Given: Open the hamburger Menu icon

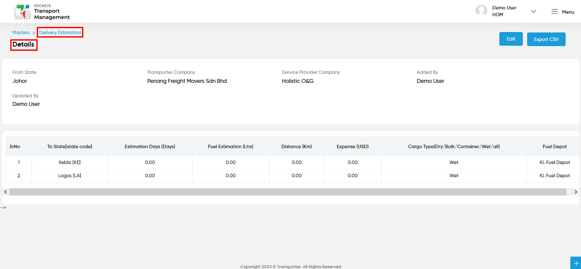Looking at the screenshot, I should tap(554, 12).
